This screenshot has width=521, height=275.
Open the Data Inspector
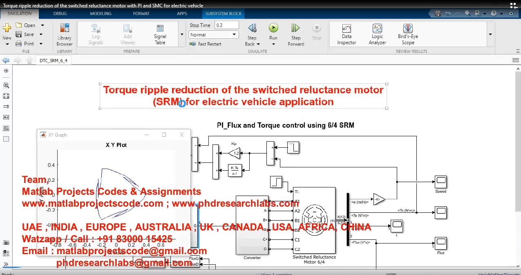(x=347, y=34)
